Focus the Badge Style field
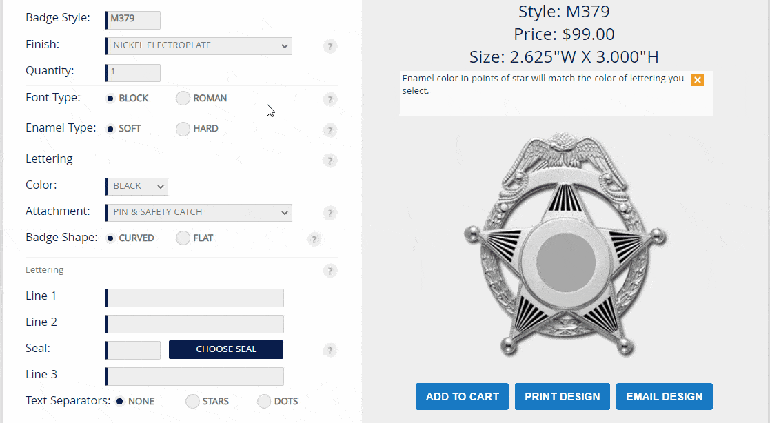This screenshot has height=423, width=770. (132, 20)
